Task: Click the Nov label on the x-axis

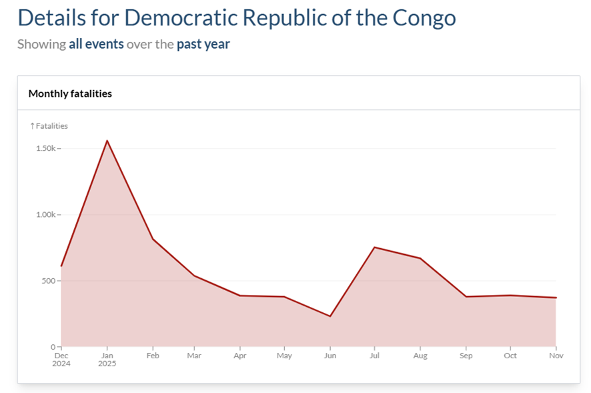Action: tap(556, 356)
